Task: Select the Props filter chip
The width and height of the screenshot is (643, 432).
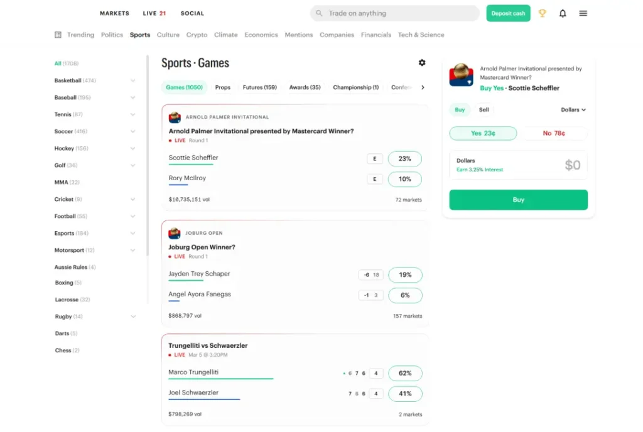Action: (223, 87)
